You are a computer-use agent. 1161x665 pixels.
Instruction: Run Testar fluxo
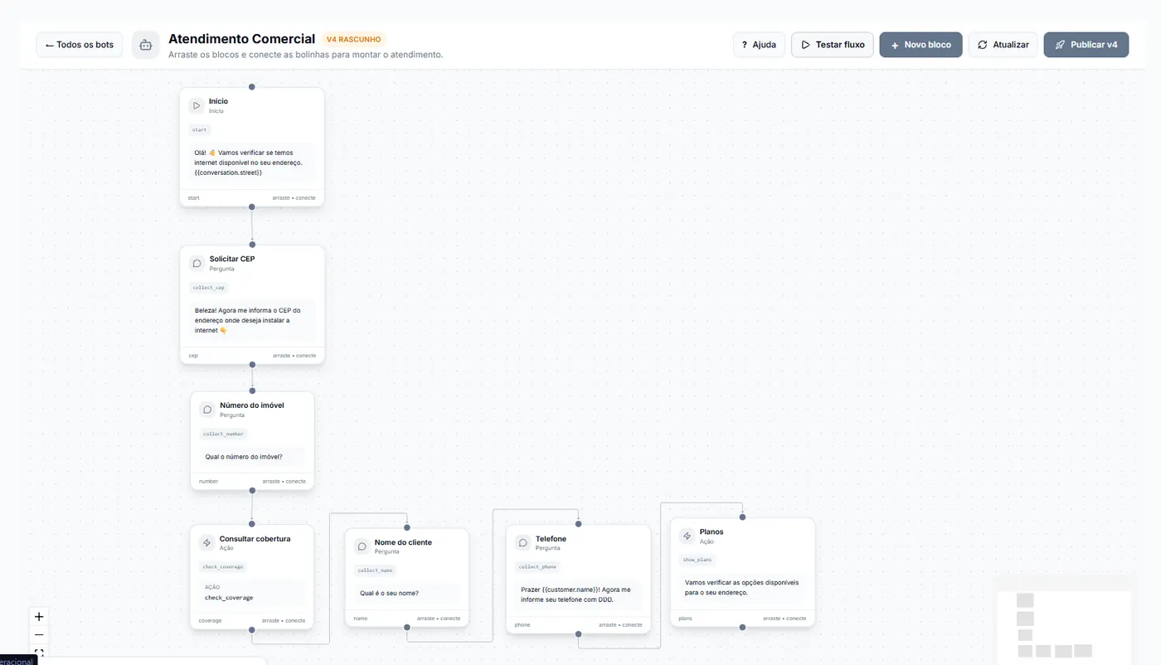(x=833, y=45)
